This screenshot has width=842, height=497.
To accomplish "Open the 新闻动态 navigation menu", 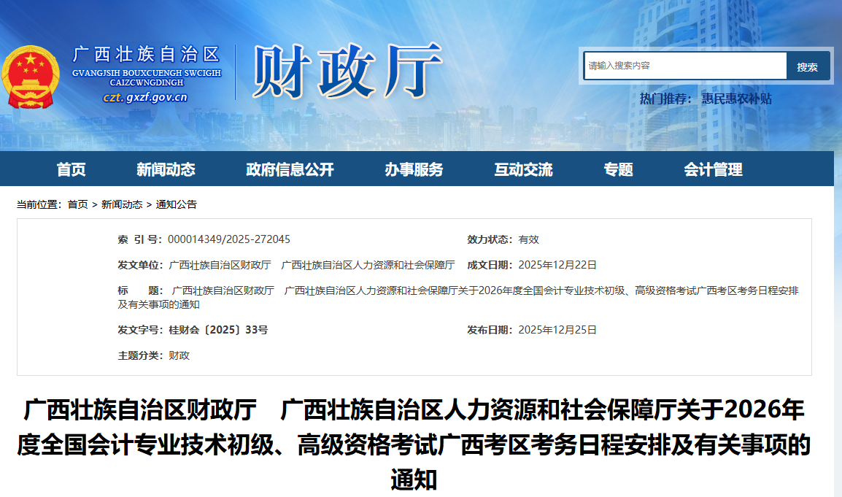I will coord(166,169).
